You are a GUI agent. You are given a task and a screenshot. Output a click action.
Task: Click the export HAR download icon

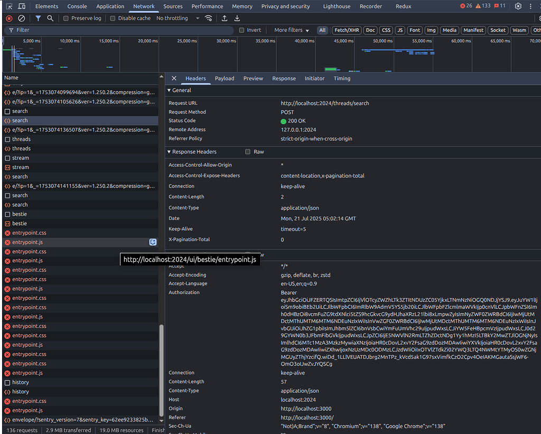point(237,18)
